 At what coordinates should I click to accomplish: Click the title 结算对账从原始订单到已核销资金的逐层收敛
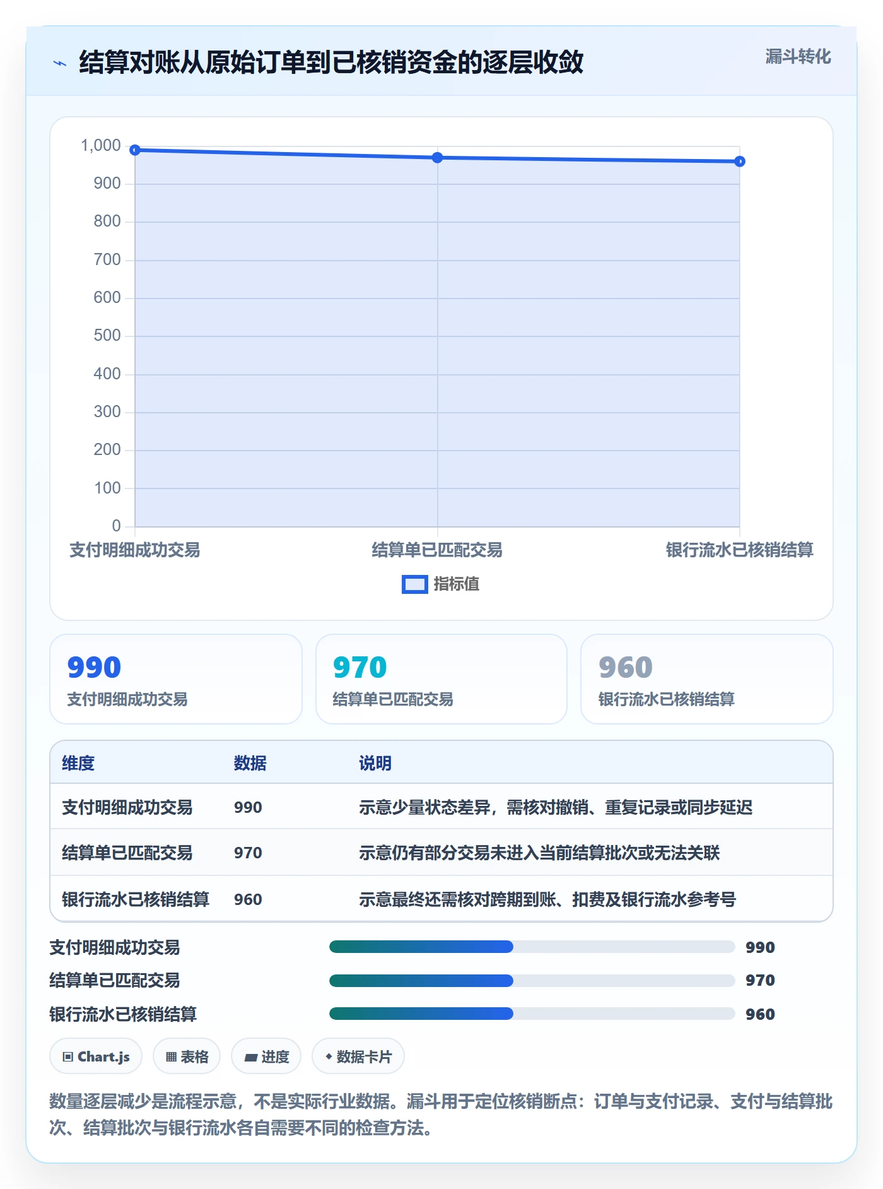coord(331,62)
